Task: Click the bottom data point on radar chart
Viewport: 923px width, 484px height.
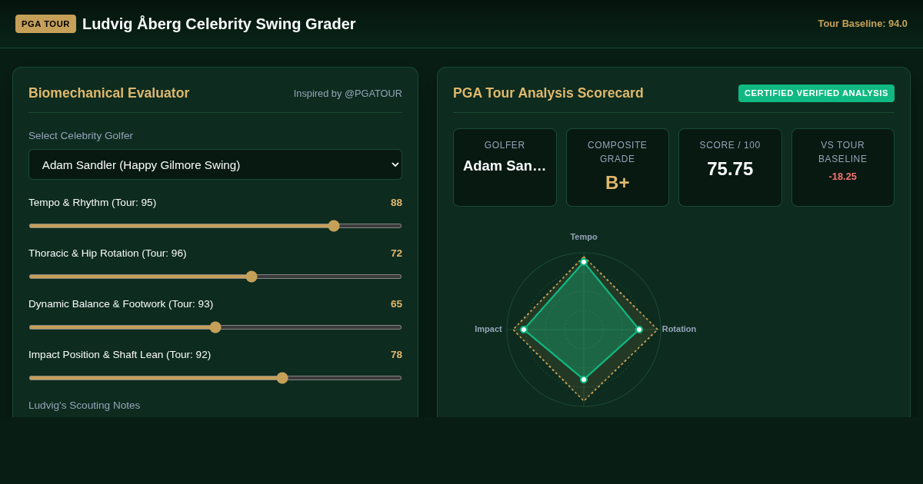Action: pyautogui.click(x=584, y=380)
